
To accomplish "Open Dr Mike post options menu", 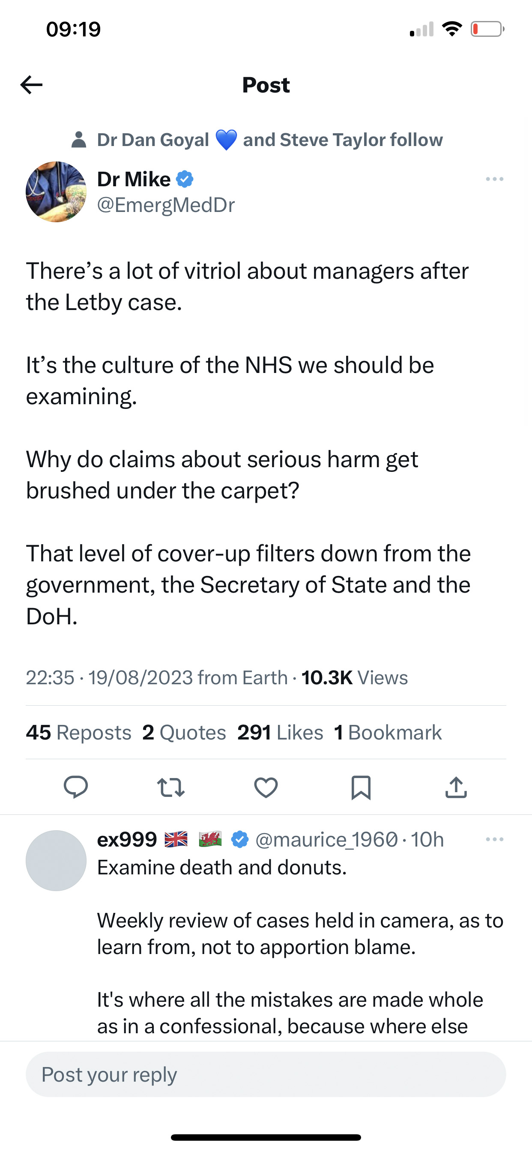I will point(494,179).
